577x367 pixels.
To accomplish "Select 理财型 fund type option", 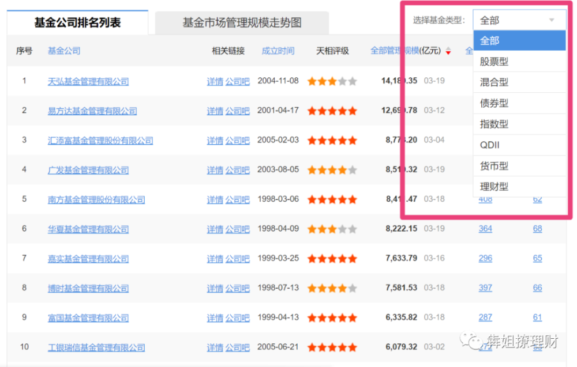I will [519, 187].
